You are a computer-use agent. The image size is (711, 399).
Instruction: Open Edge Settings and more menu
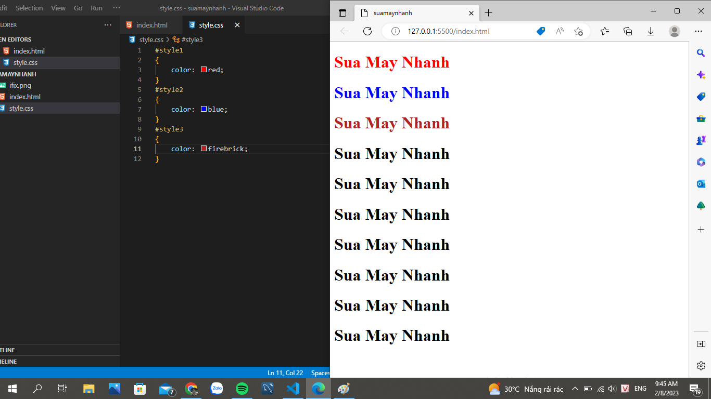(x=699, y=31)
